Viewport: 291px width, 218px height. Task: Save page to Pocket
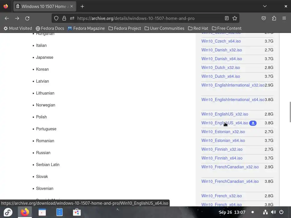[x=264, y=18]
